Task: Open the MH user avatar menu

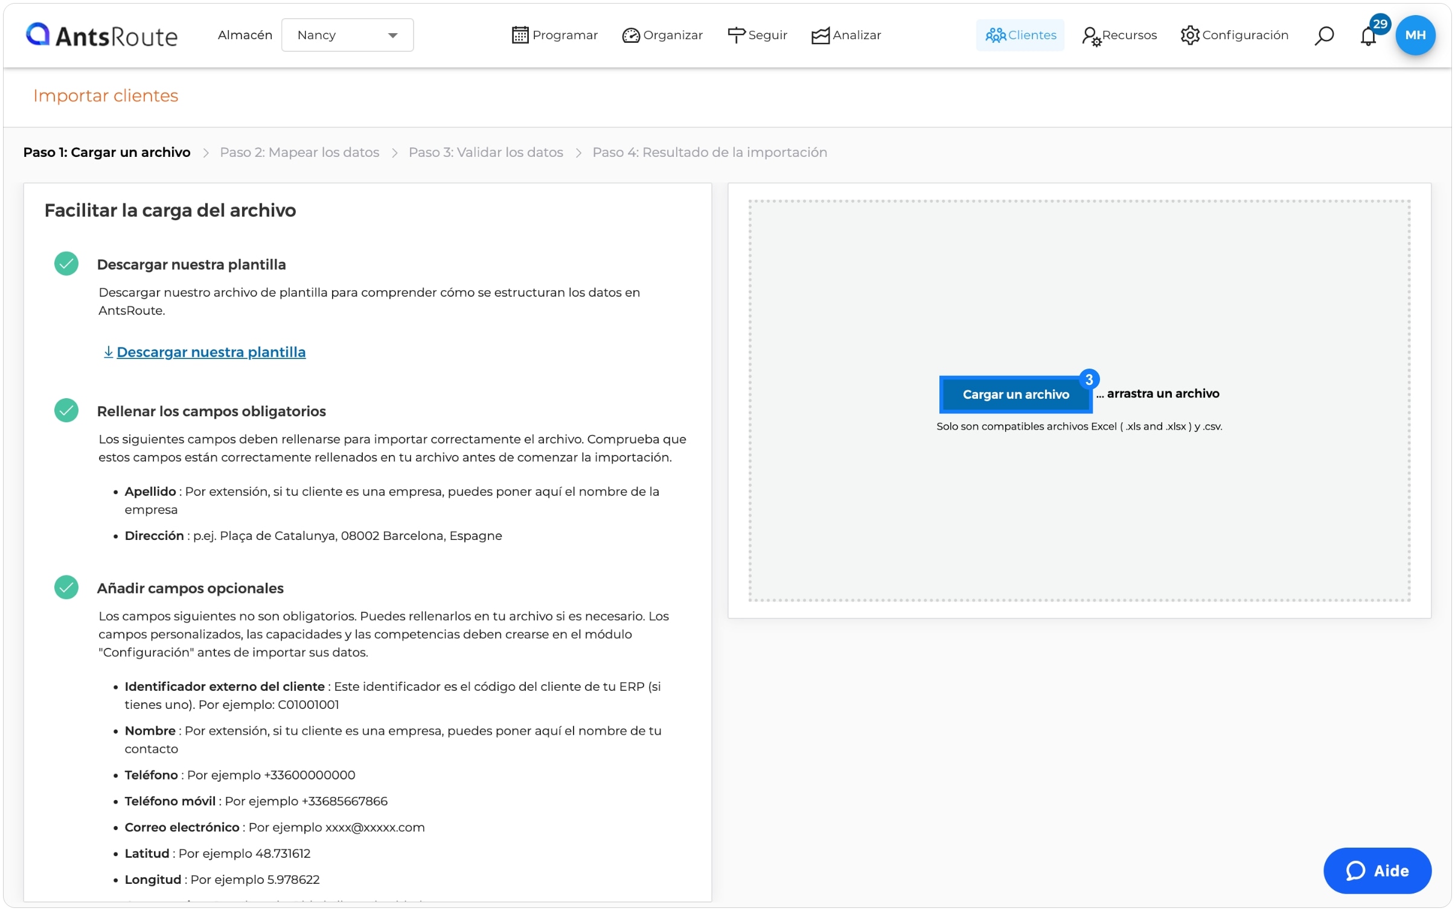Action: coord(1415,35)
